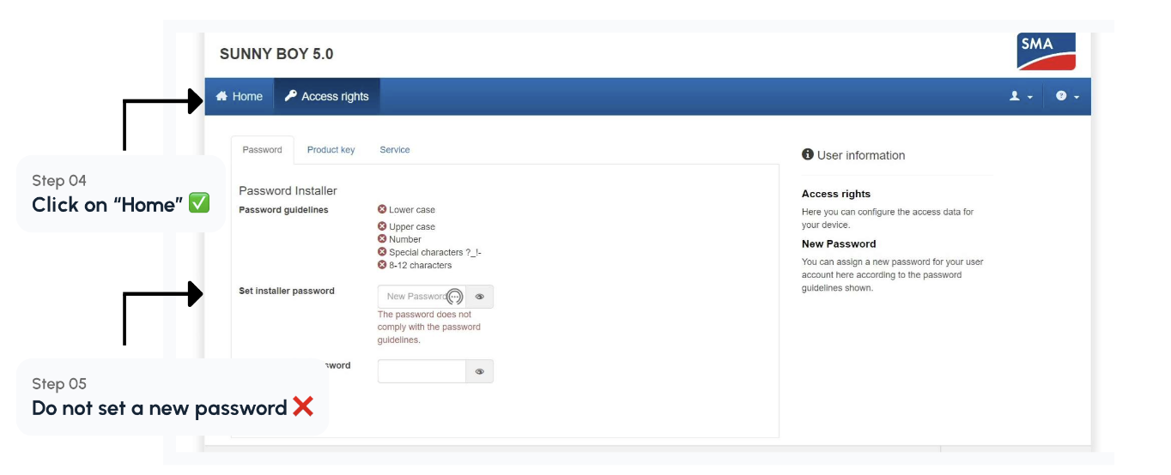Open the help question-mark dropdown
This screenshot has width=1171, height=475.
pyautogui.click(x=1067, y=97)
